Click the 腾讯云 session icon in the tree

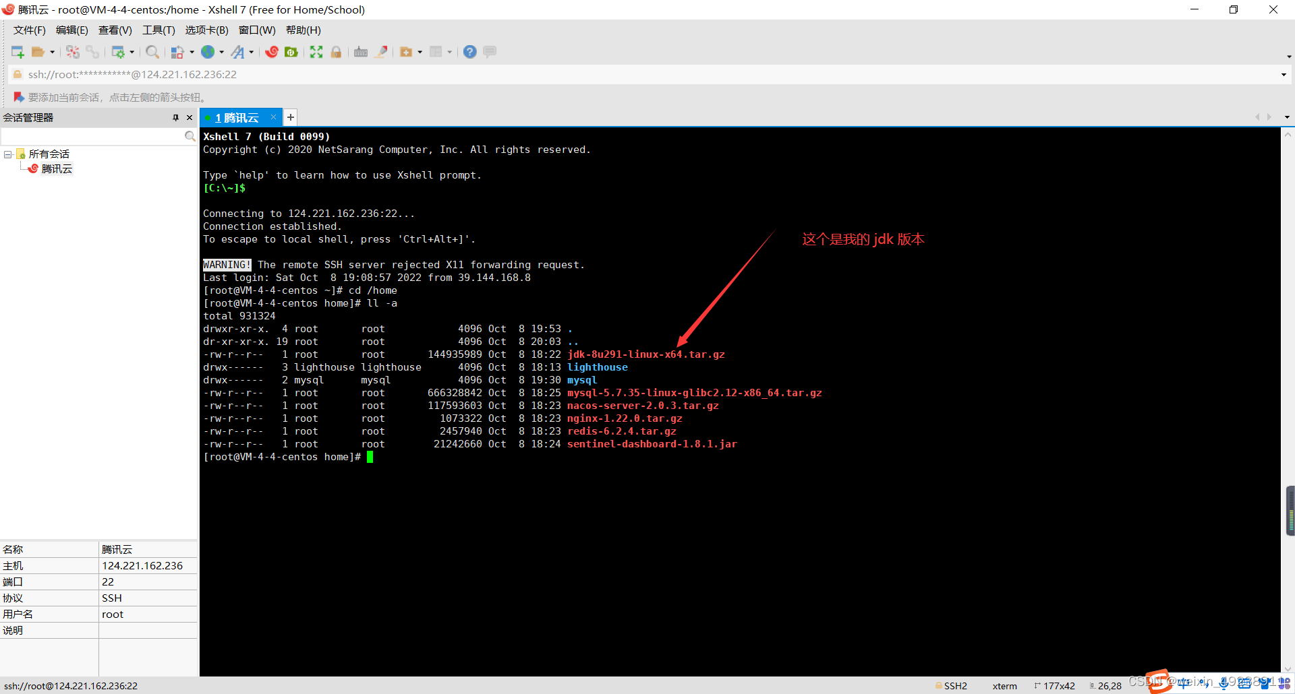pyautogui.click(x=33, y=168)
